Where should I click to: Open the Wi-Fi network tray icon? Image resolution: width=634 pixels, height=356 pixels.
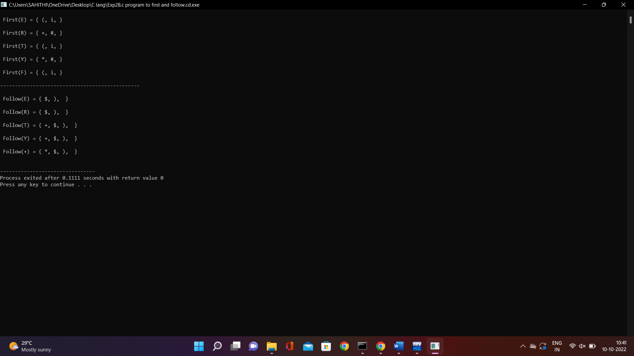[572, 346]
